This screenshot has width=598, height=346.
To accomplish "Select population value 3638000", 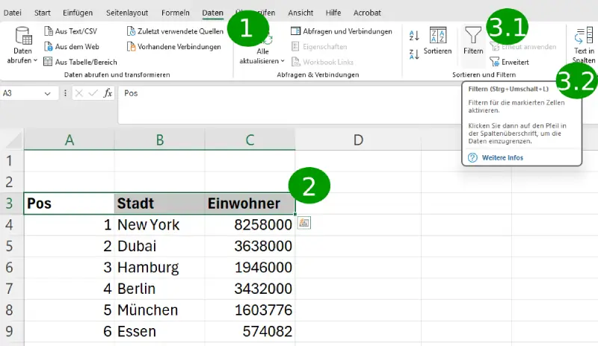I will pos(250,246).
